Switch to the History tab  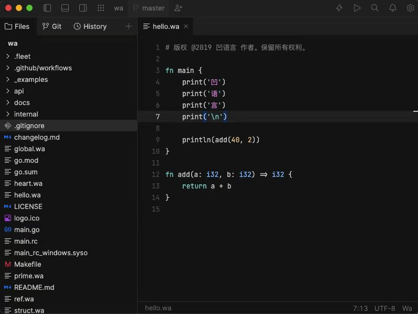point(90,26)
